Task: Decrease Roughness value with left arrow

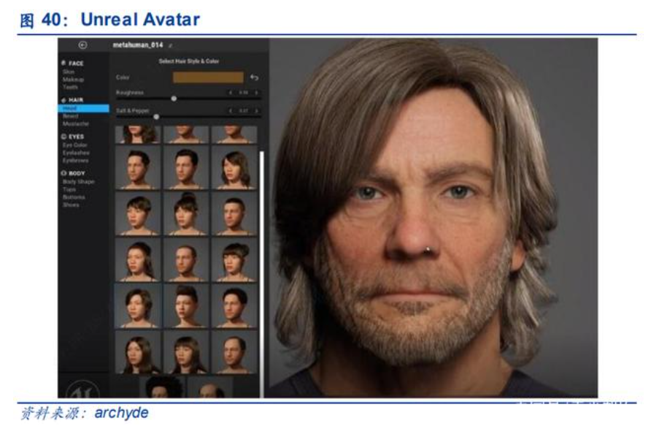Action: click(x=231, y=93)
